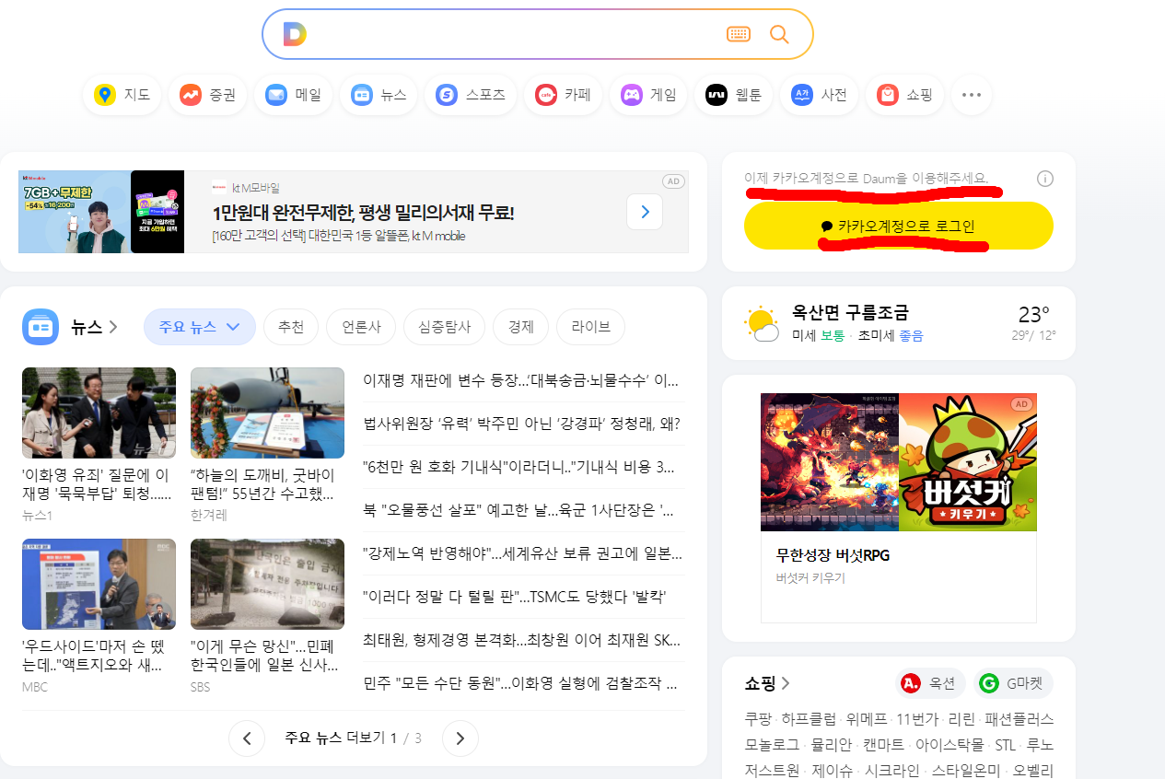This screenshot has width=1165, height=779.
Task: Click the 카카오계정으로 로그인 button
Action: point(898,225)
